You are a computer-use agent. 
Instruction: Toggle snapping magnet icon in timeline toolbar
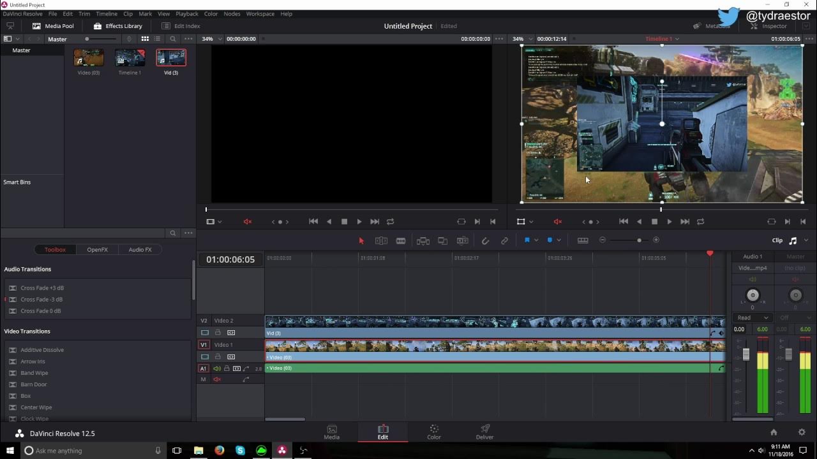[485, 240]
